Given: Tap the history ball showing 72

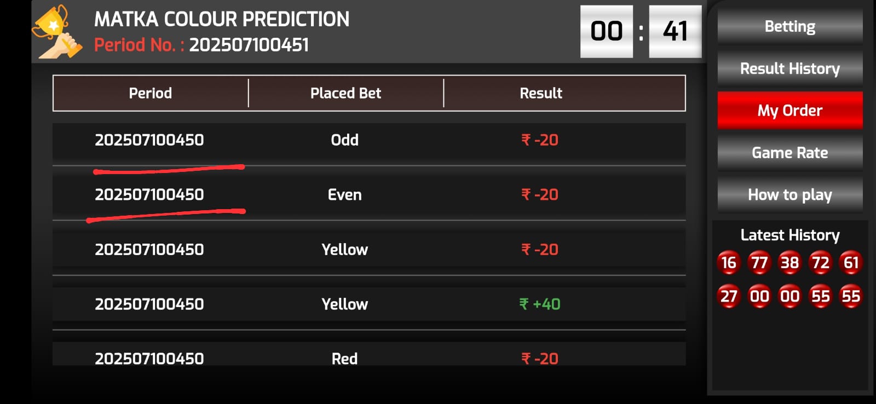Looking at the screenshot, I should point(820,263).
